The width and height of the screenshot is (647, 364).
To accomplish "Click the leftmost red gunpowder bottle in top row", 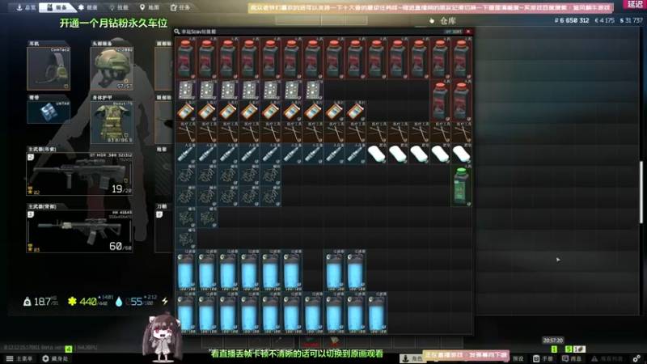I will click(186, 57).
